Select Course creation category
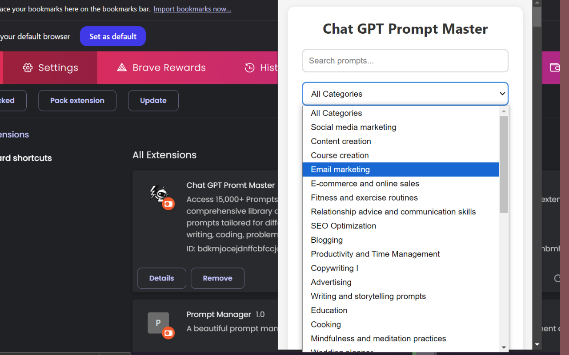569x355 pixels. (401, 155)
